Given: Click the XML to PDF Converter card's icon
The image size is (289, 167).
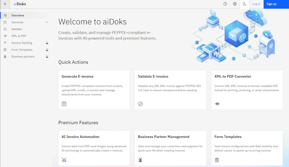Looking at the screenshot, I should pyautogui.click(x=217, y=104).
